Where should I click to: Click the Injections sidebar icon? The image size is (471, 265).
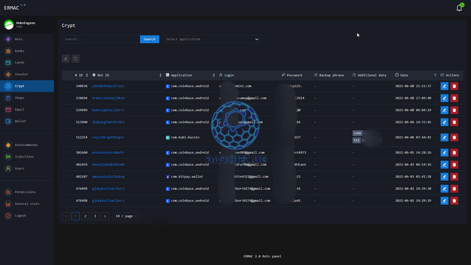[8, 157]
